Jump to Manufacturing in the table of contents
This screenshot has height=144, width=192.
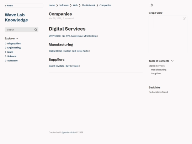click(159, 70)
